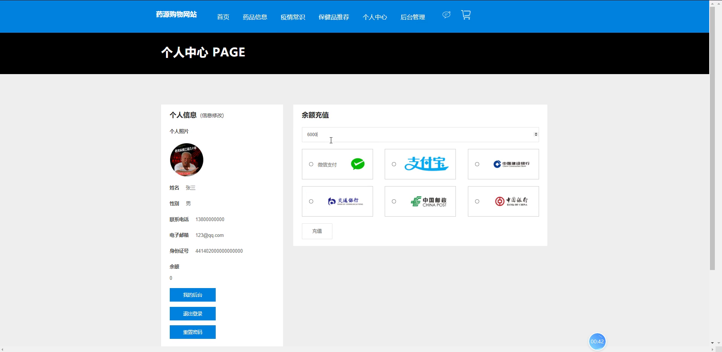Go to 首页 in the navigation bar
Screen dimensions: 722x352
tap(223, 17)
